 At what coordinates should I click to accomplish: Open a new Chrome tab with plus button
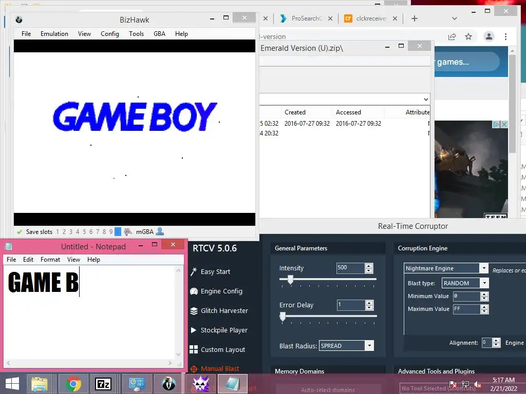[x=415, y=18]
